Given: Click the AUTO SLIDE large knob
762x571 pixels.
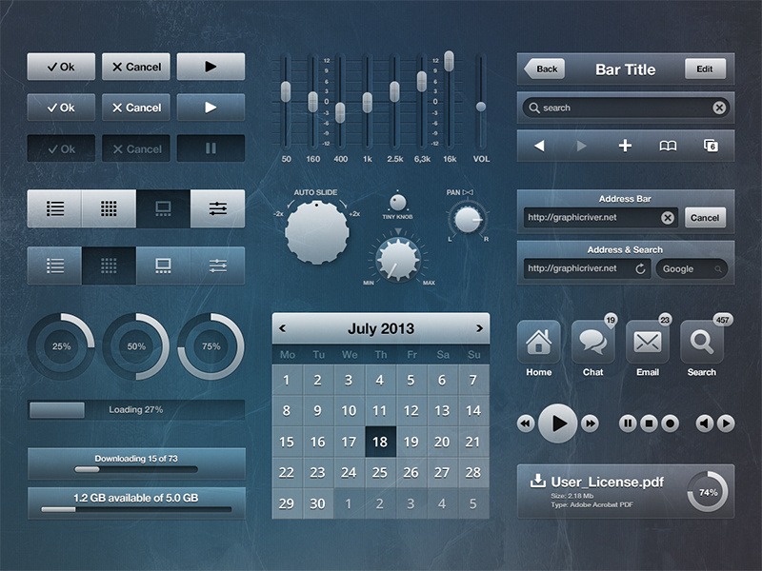Looking at the screenshot, I should (x=317, y=233).
